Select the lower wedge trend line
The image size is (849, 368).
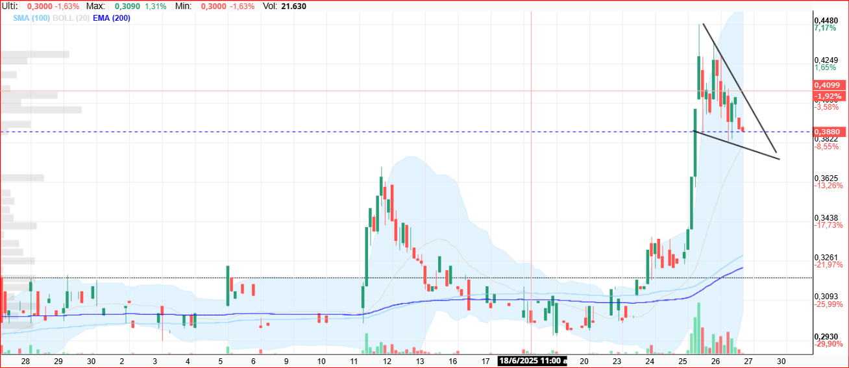737,145
